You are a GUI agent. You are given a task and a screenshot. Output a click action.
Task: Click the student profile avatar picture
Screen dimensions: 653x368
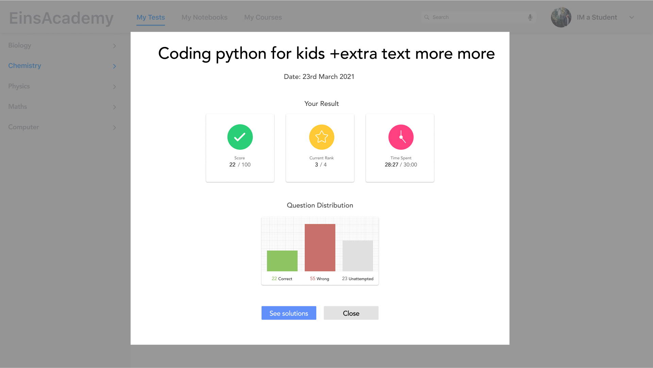[x=561, y=17]
